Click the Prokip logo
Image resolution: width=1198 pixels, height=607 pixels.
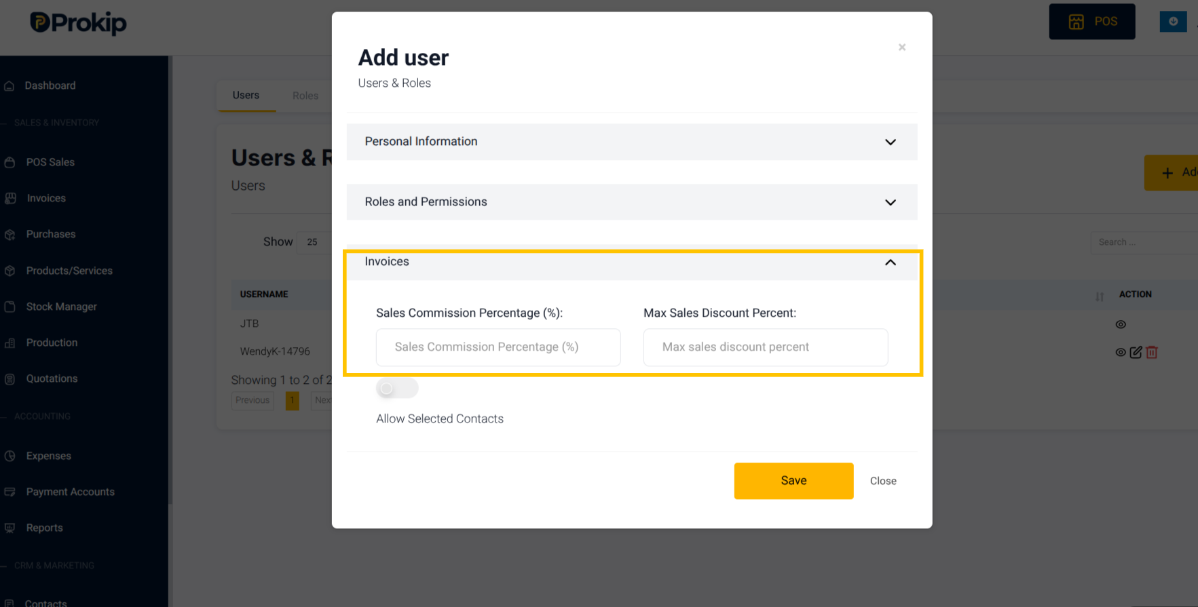tap(78, 23)
